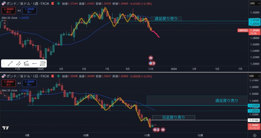Open chart settings gear at bottom right
Screen dimensions: 261x138
(255, 135)
